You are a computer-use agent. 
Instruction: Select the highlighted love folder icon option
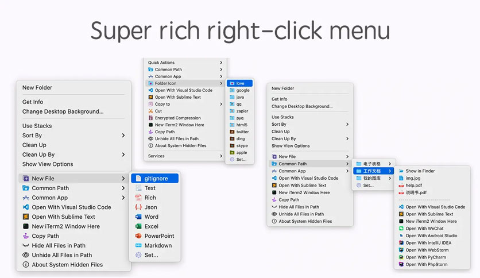(239, 83)
